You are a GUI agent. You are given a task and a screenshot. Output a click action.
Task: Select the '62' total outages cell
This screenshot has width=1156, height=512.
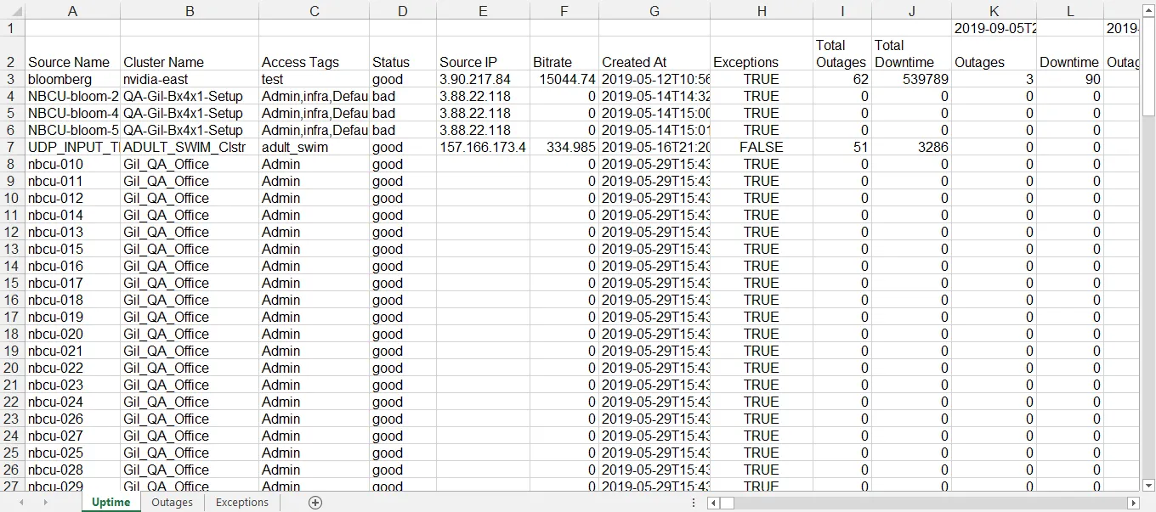click(842, 79)
